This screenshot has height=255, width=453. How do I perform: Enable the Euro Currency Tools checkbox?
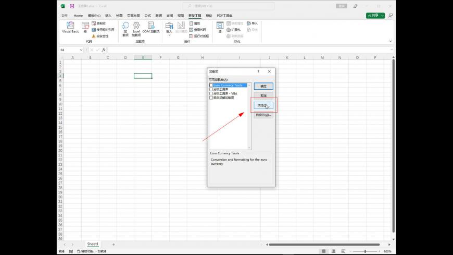tap(211, 85)
